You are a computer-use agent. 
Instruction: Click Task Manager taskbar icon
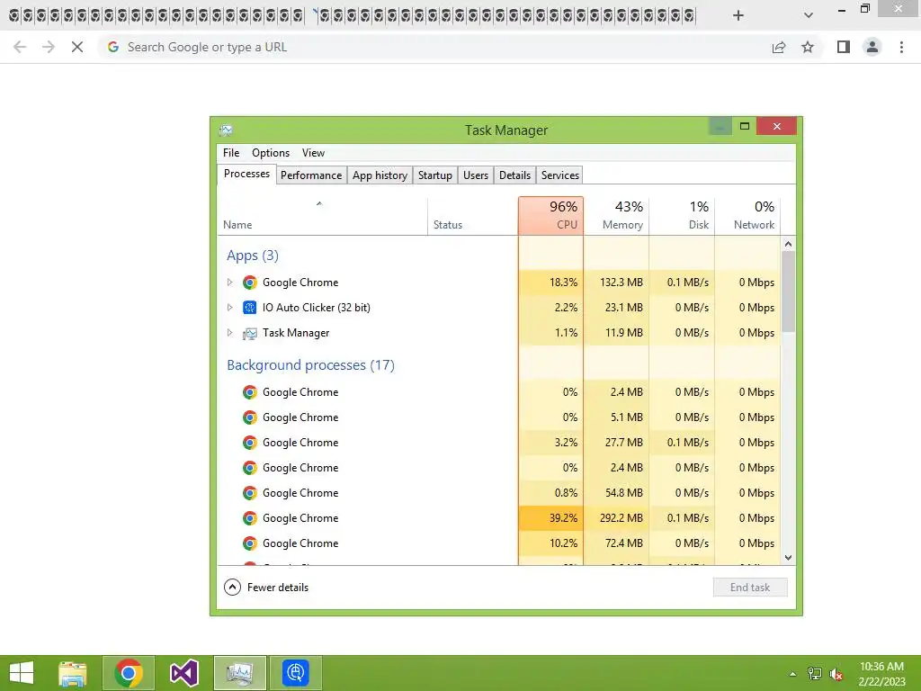[239, 673]
